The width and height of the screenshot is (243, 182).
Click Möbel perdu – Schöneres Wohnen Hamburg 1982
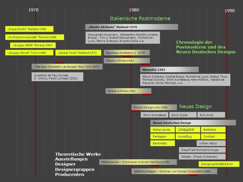[x=138, y=162]
